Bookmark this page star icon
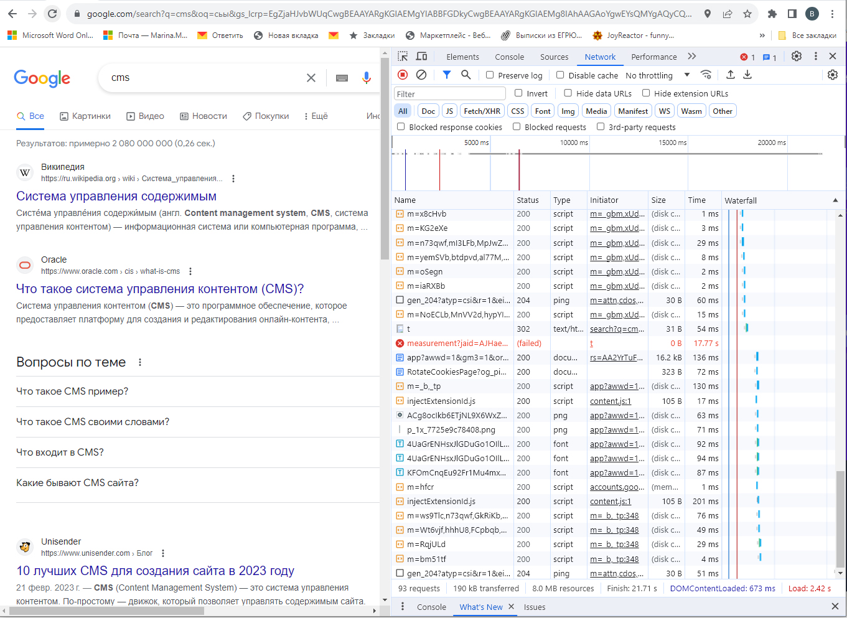The width and height of the screenshot is (847, 618). 747,14
